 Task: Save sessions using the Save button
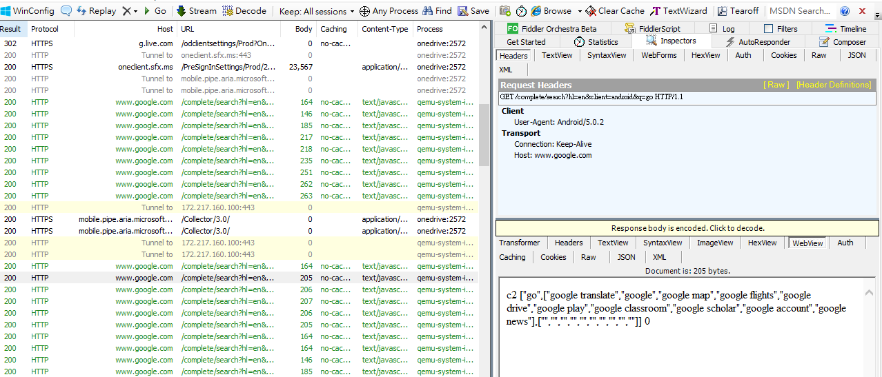click(473, 11)
